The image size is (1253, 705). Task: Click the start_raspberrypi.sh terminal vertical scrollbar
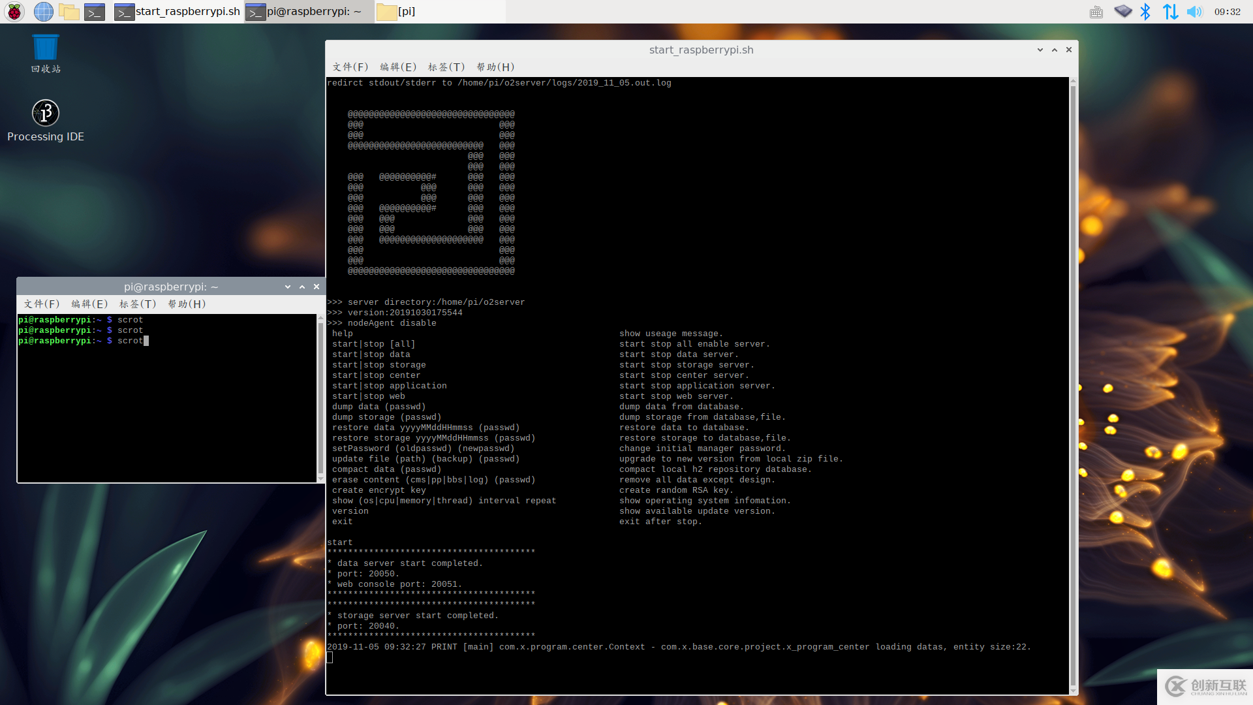[1073, 385]
